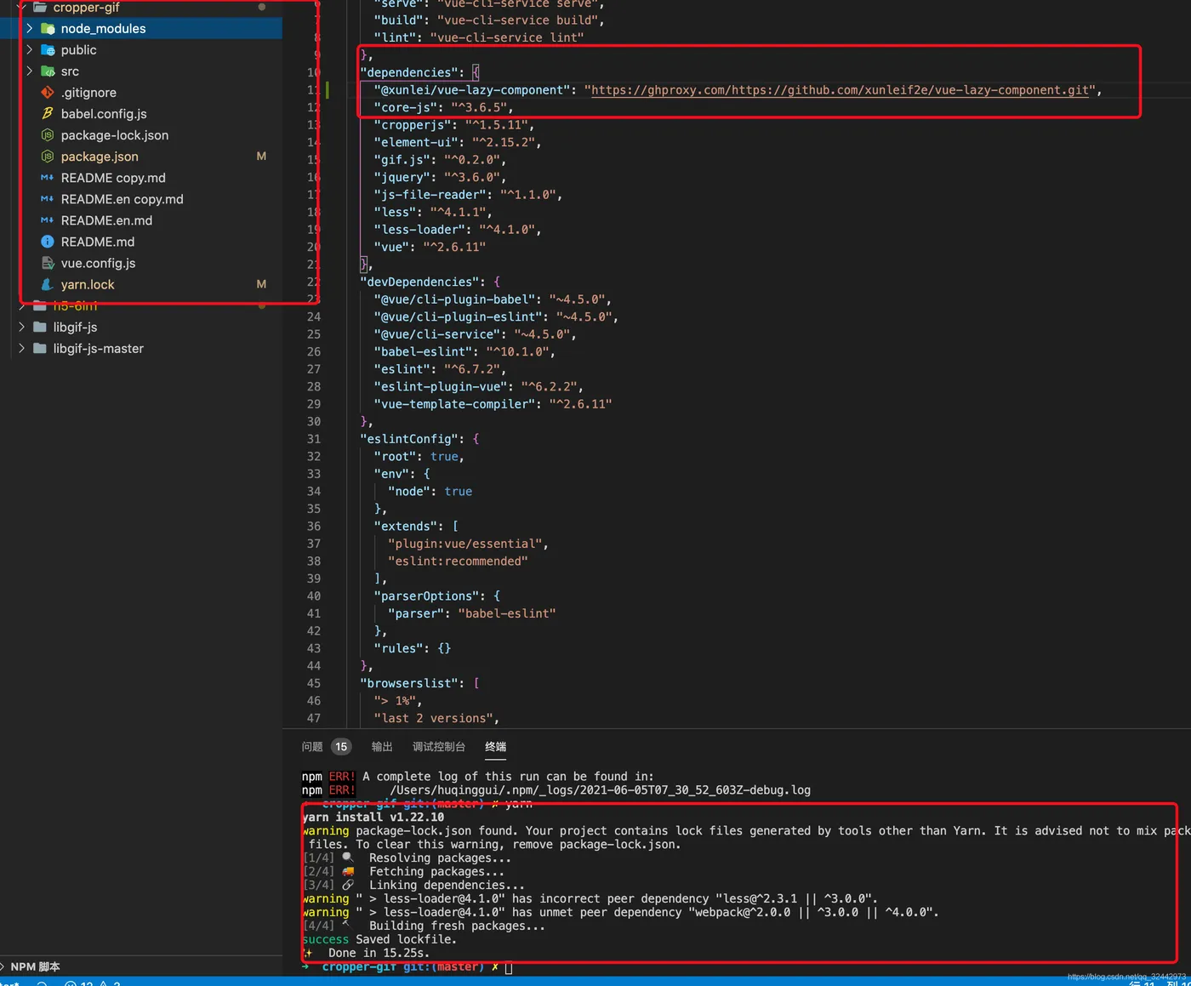Click the README.en copy.md markdown icon

tap(48, 199)
